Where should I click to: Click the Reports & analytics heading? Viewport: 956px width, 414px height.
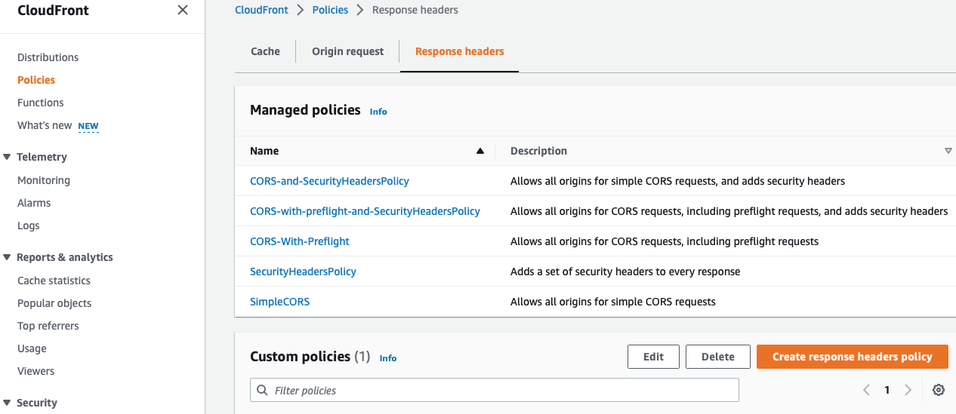pos(65,257)
